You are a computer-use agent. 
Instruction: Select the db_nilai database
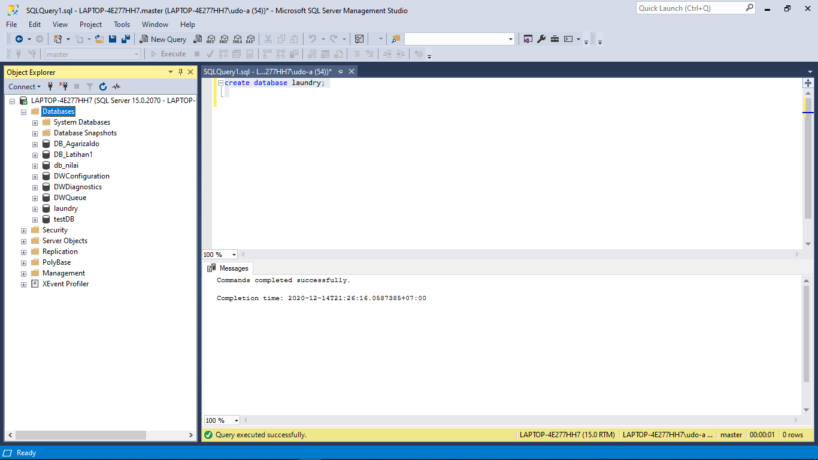pos(66,165)
